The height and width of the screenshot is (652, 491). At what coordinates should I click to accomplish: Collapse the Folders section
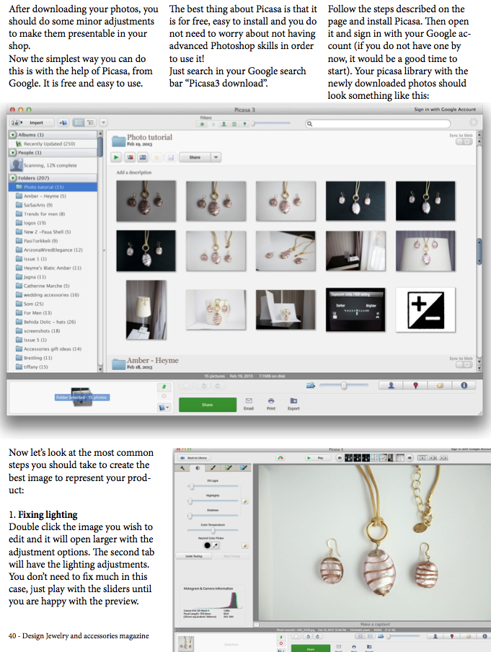(13, 177)
